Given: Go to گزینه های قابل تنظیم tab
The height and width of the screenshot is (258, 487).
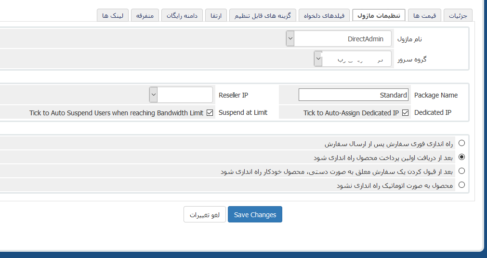Looking at the screenshot, I should (x=263, y=16).
